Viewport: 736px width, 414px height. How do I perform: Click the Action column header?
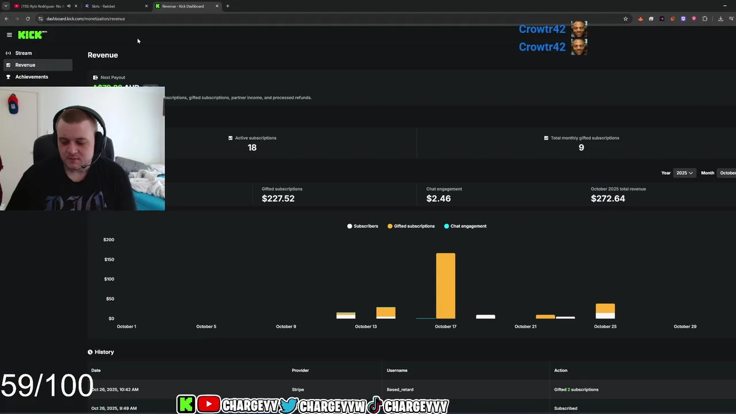click(x=561, y=370)
